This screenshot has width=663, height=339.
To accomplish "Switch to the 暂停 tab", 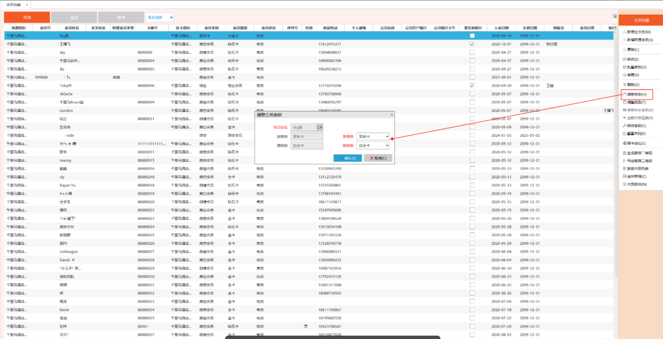I will point(121,17).
